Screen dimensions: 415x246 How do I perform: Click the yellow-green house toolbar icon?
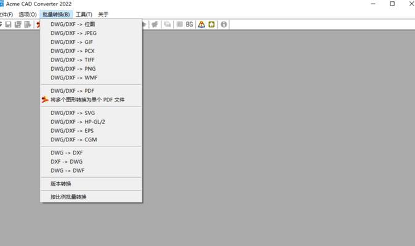211,25
